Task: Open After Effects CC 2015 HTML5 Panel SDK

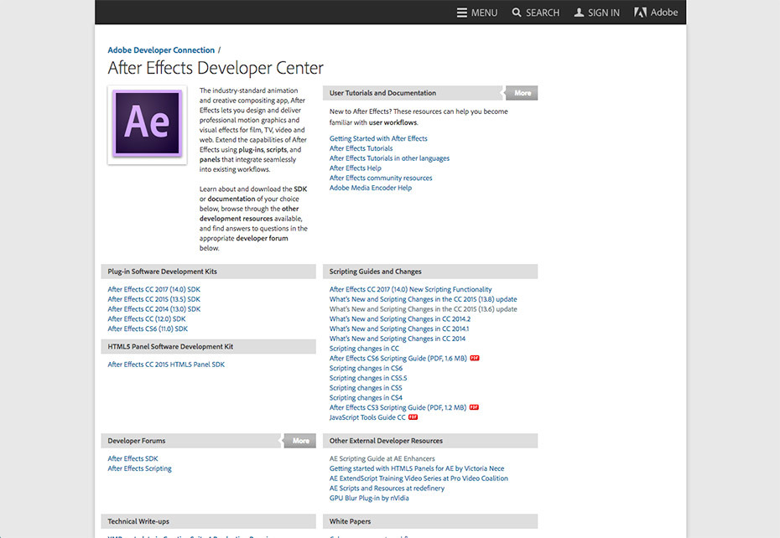Action: [x=166, y=365]
